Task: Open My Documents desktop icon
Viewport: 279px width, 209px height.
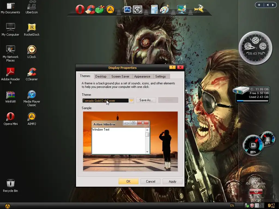Action: pos(11,7)
